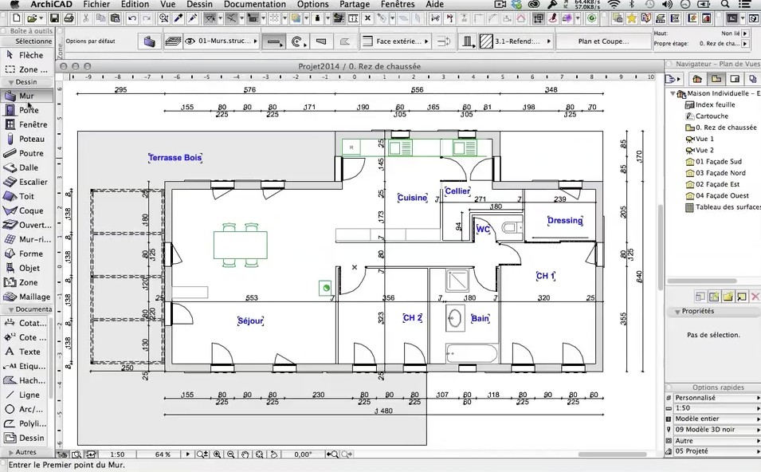Expand the Autres toolbox section

pyautogui.click(x=11, y=453)
